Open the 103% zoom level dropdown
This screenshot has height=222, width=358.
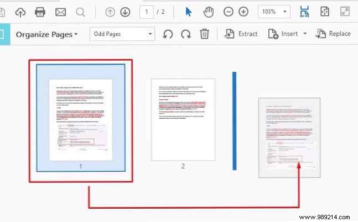point(274,12)
